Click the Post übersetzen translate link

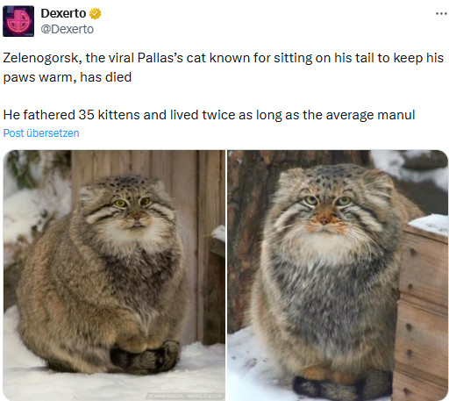pos(41,133)
